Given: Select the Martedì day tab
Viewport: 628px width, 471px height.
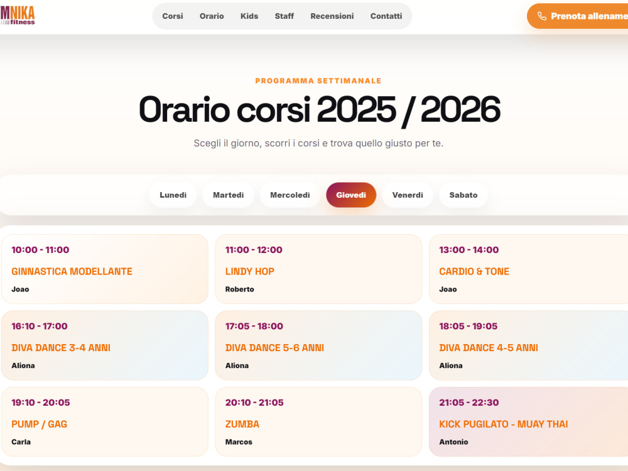Looking at the screenshot, I should coord(229,195).
